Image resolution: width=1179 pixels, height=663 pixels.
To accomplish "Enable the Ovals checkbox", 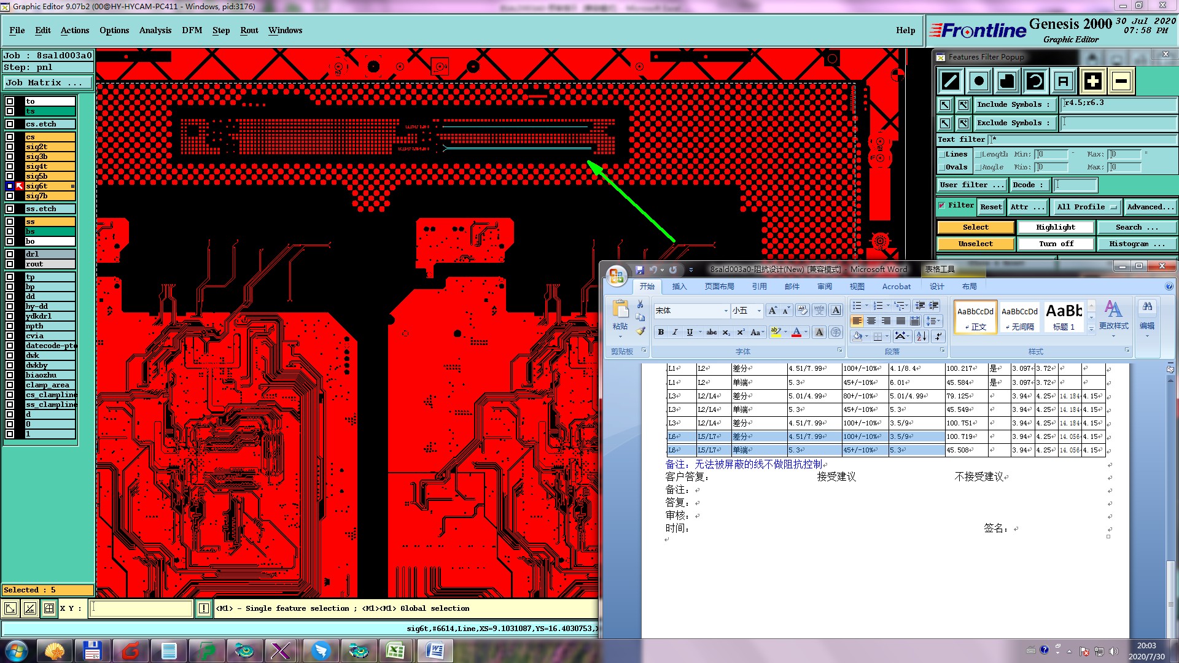I will 942,167.
